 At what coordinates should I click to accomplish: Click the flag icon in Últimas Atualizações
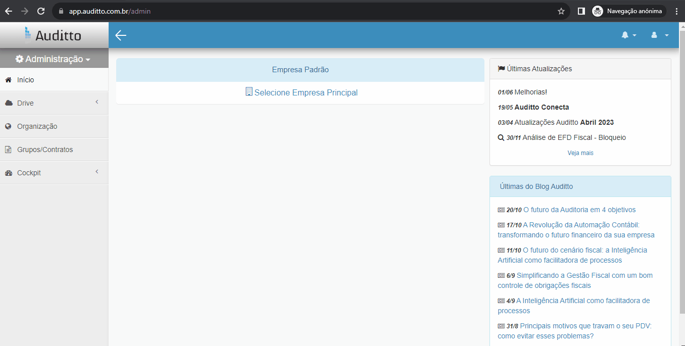pos(501,69)
